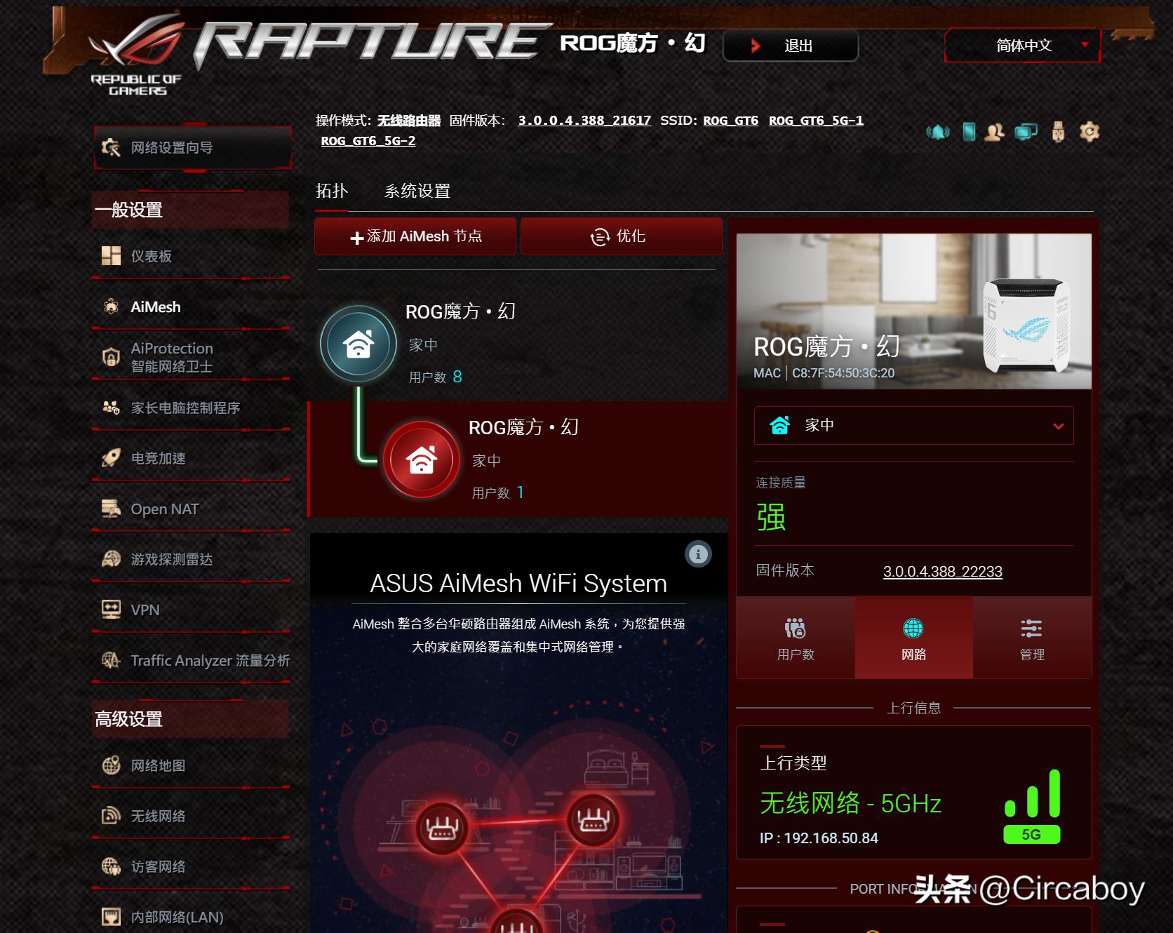Click the mobile app status icon
The image size is (1173, 933).
pyautogui.click(x=969, y=132)
